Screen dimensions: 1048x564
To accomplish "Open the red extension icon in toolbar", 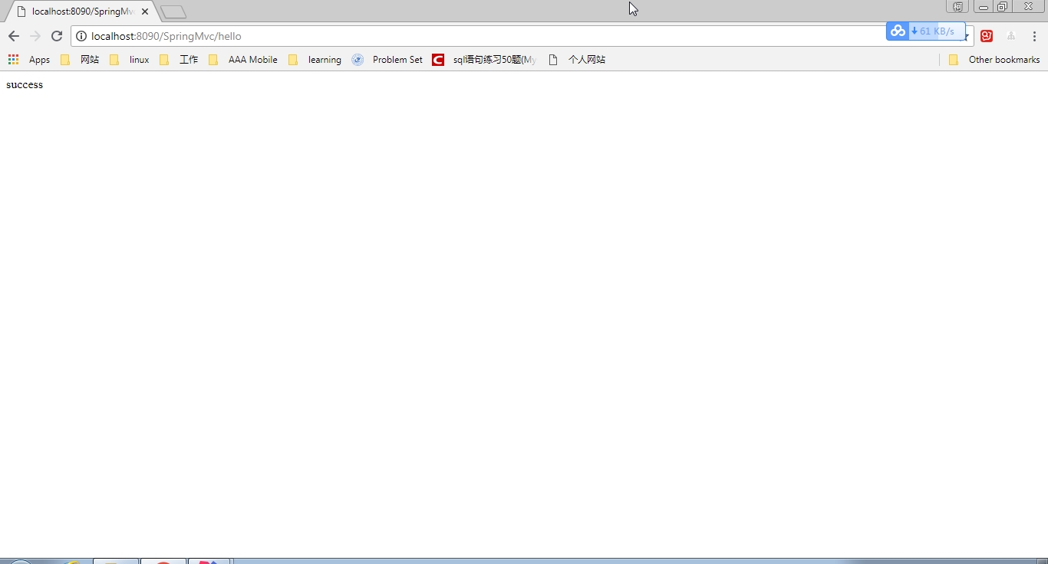I will [987, 36].
